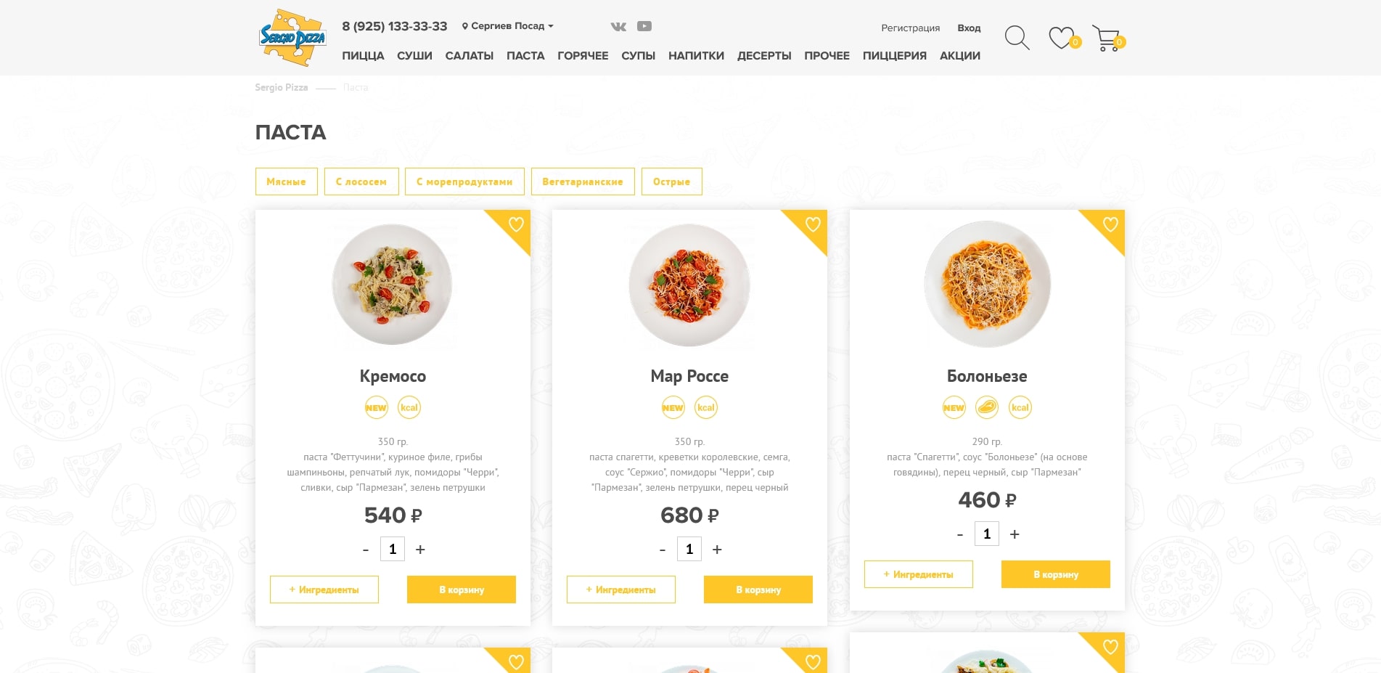Viewport: 1381px width, 673px height.
Task: Expand Ингредиенты for Болоньезе
Action: [x=918, y=574]
